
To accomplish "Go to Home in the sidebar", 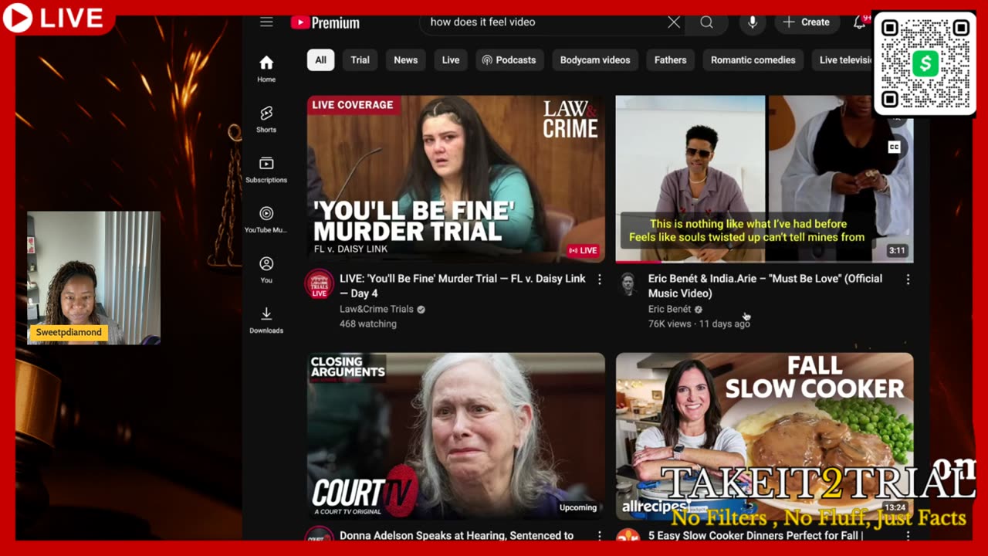I will 266,69.
